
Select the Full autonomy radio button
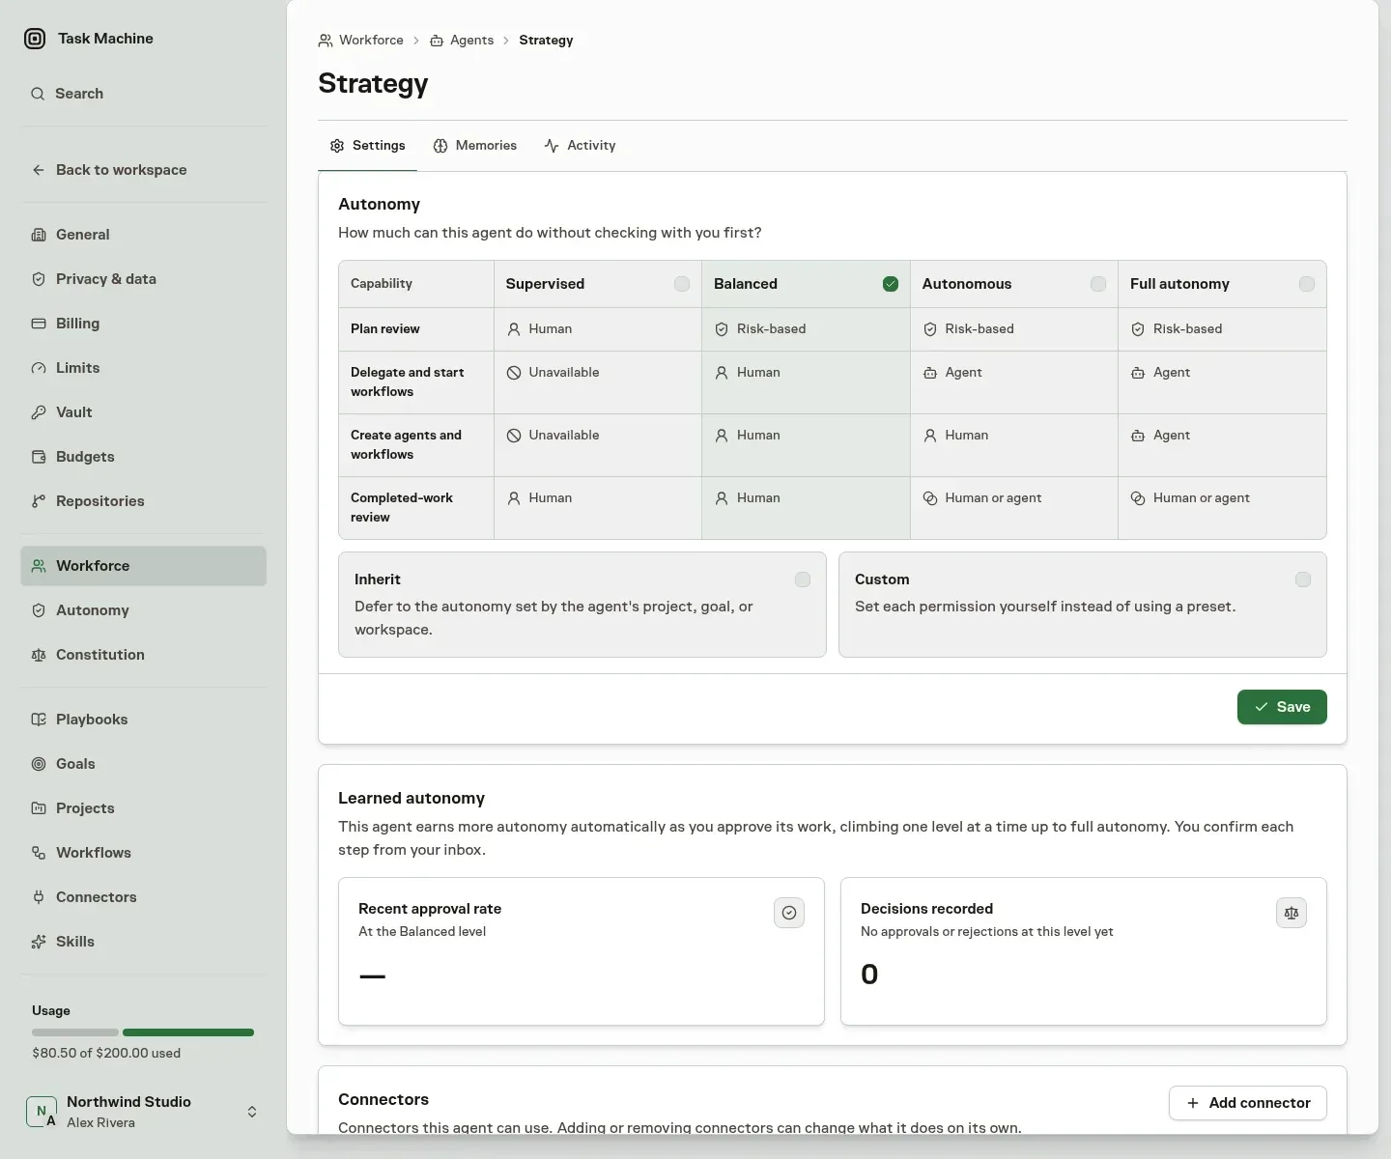click(1307, 284)
